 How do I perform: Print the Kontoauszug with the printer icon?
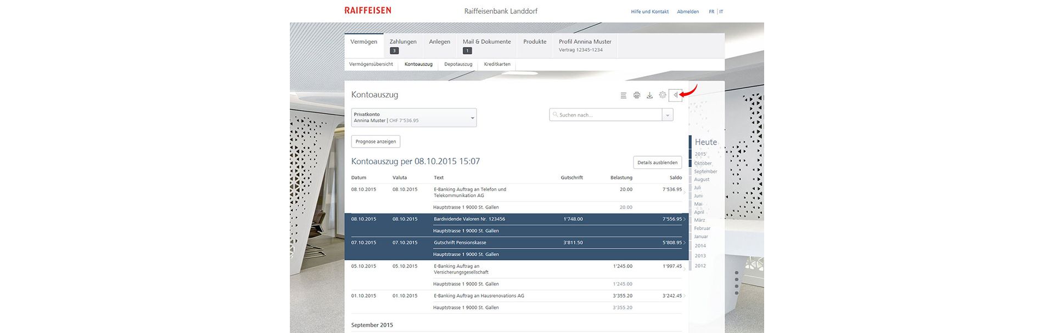[637, 95]
